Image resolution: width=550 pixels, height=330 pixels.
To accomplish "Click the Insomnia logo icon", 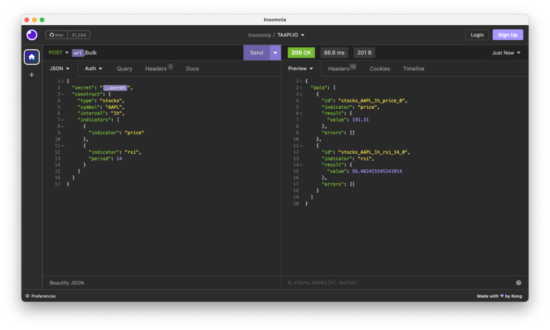I will (x=32, y=35).
